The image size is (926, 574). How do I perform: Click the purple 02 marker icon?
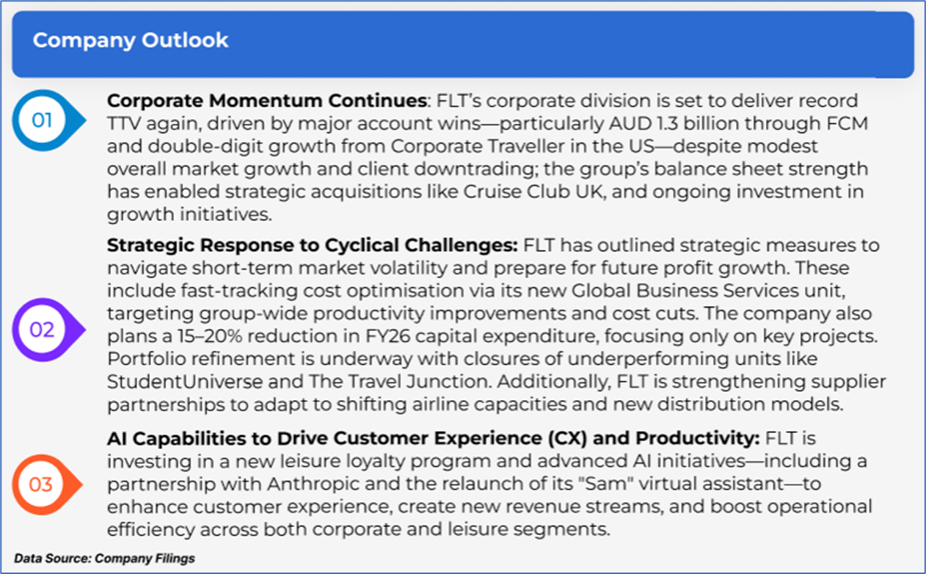tap(42, 330)
